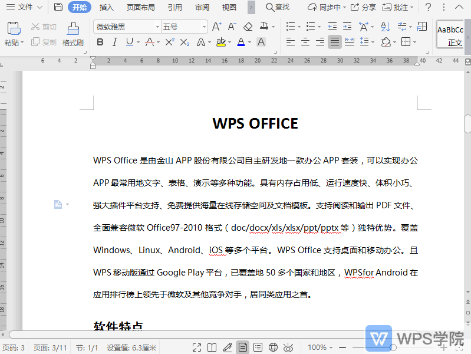
Task: Click the increase font size icon
Action: (216, 27)
